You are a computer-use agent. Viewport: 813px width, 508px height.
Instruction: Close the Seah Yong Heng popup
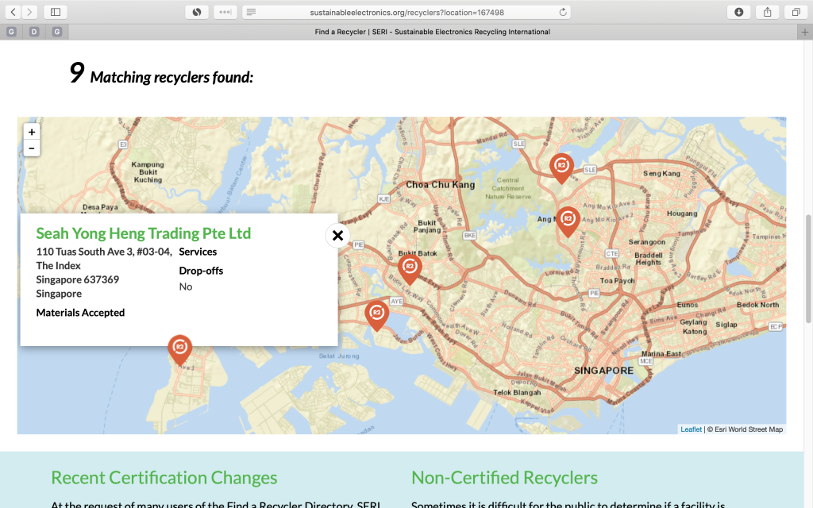pos(337,235)
